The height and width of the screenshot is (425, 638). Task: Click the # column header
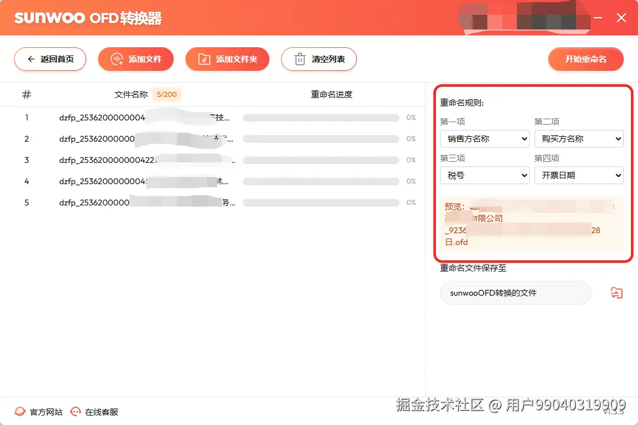pyautogui.click(x=27, y=94)
